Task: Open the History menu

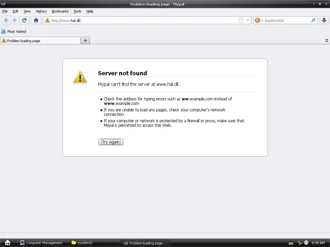Action: [x=41, y=11]
